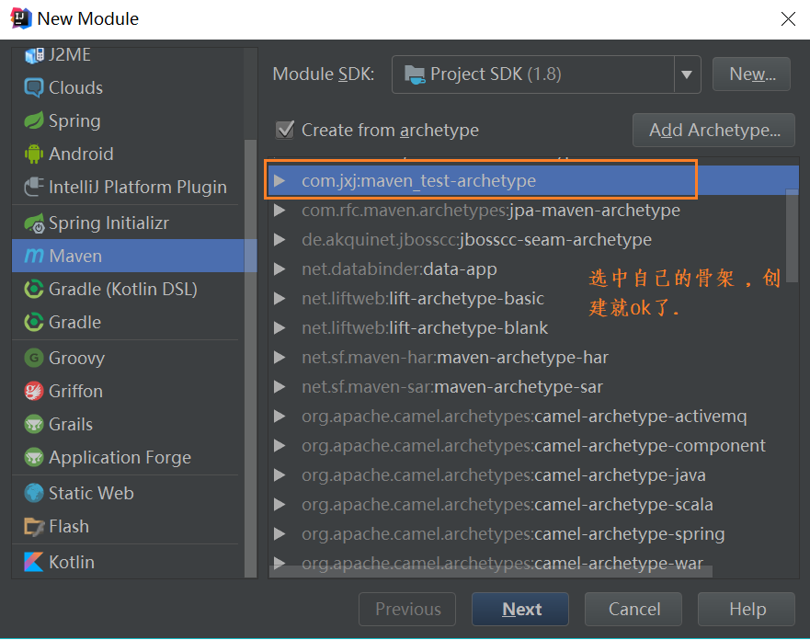Expand the camel-archetype-component node
This screenshot has height=640, width=810.
point(280,446)
